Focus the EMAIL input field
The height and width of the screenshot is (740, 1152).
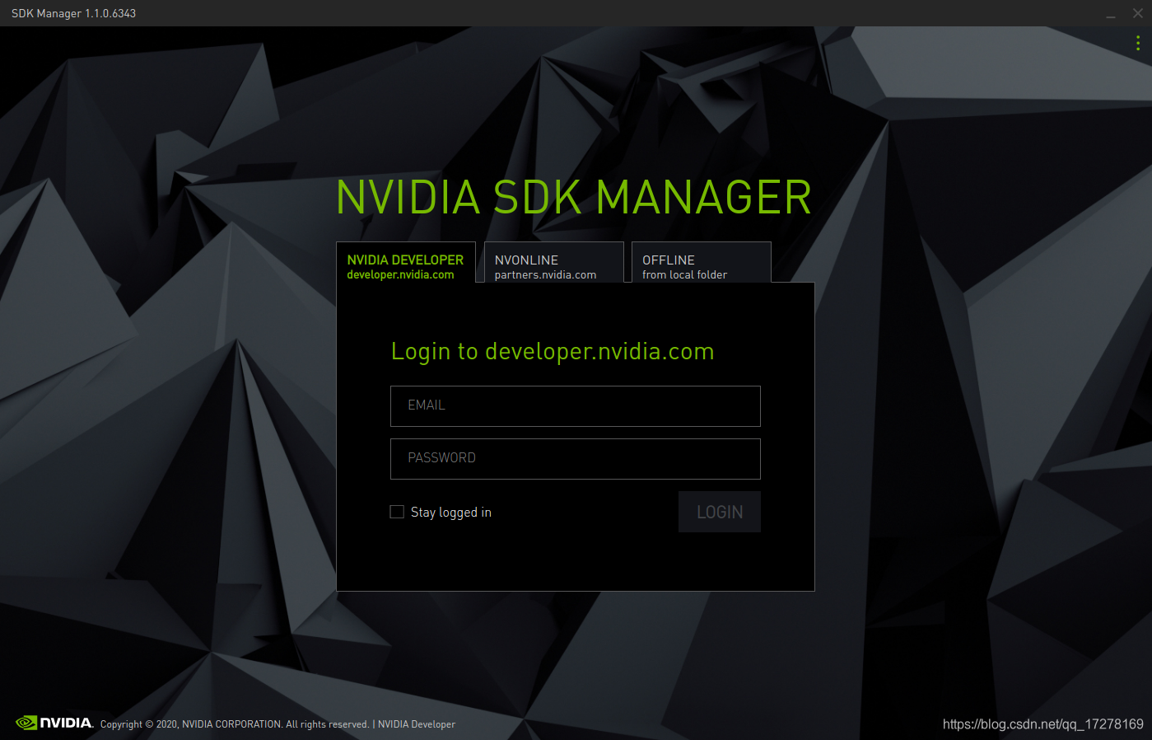pos(576,406)
